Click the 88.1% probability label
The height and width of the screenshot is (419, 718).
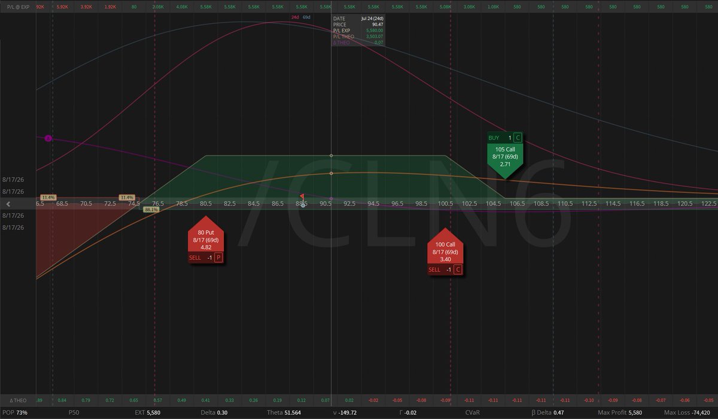151,209
